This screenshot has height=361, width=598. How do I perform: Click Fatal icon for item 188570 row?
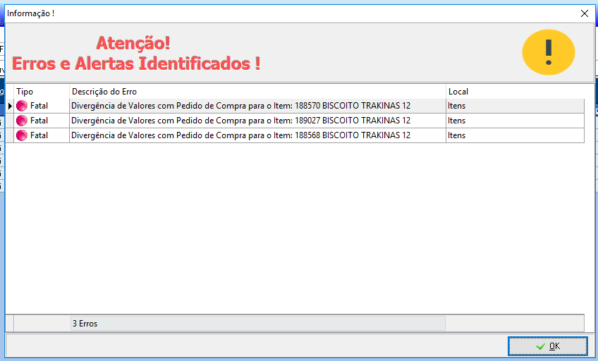point(22,106)
